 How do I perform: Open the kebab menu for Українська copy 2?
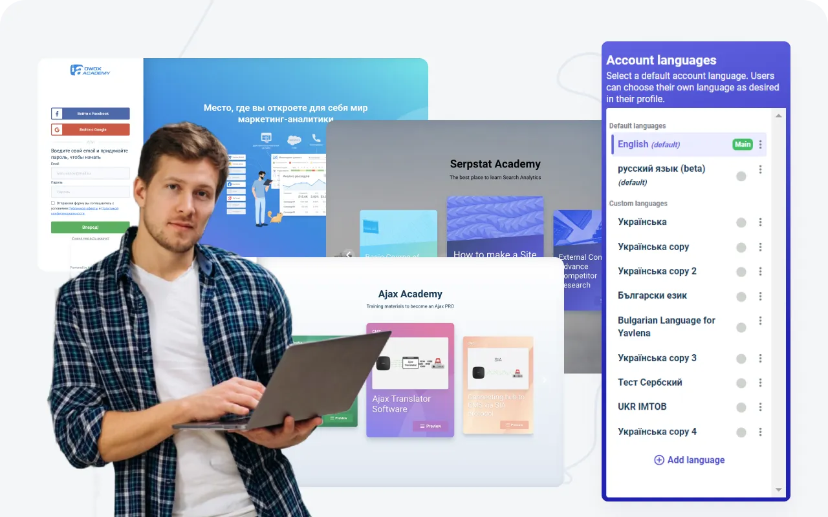pos(760,271)
